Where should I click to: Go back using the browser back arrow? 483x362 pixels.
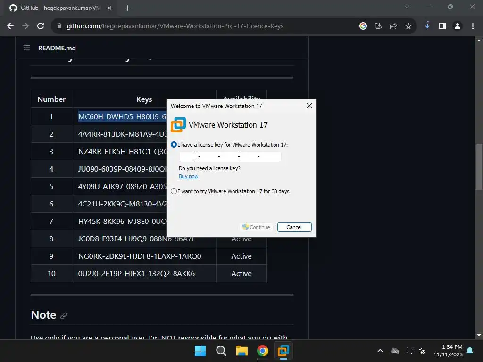10,26
